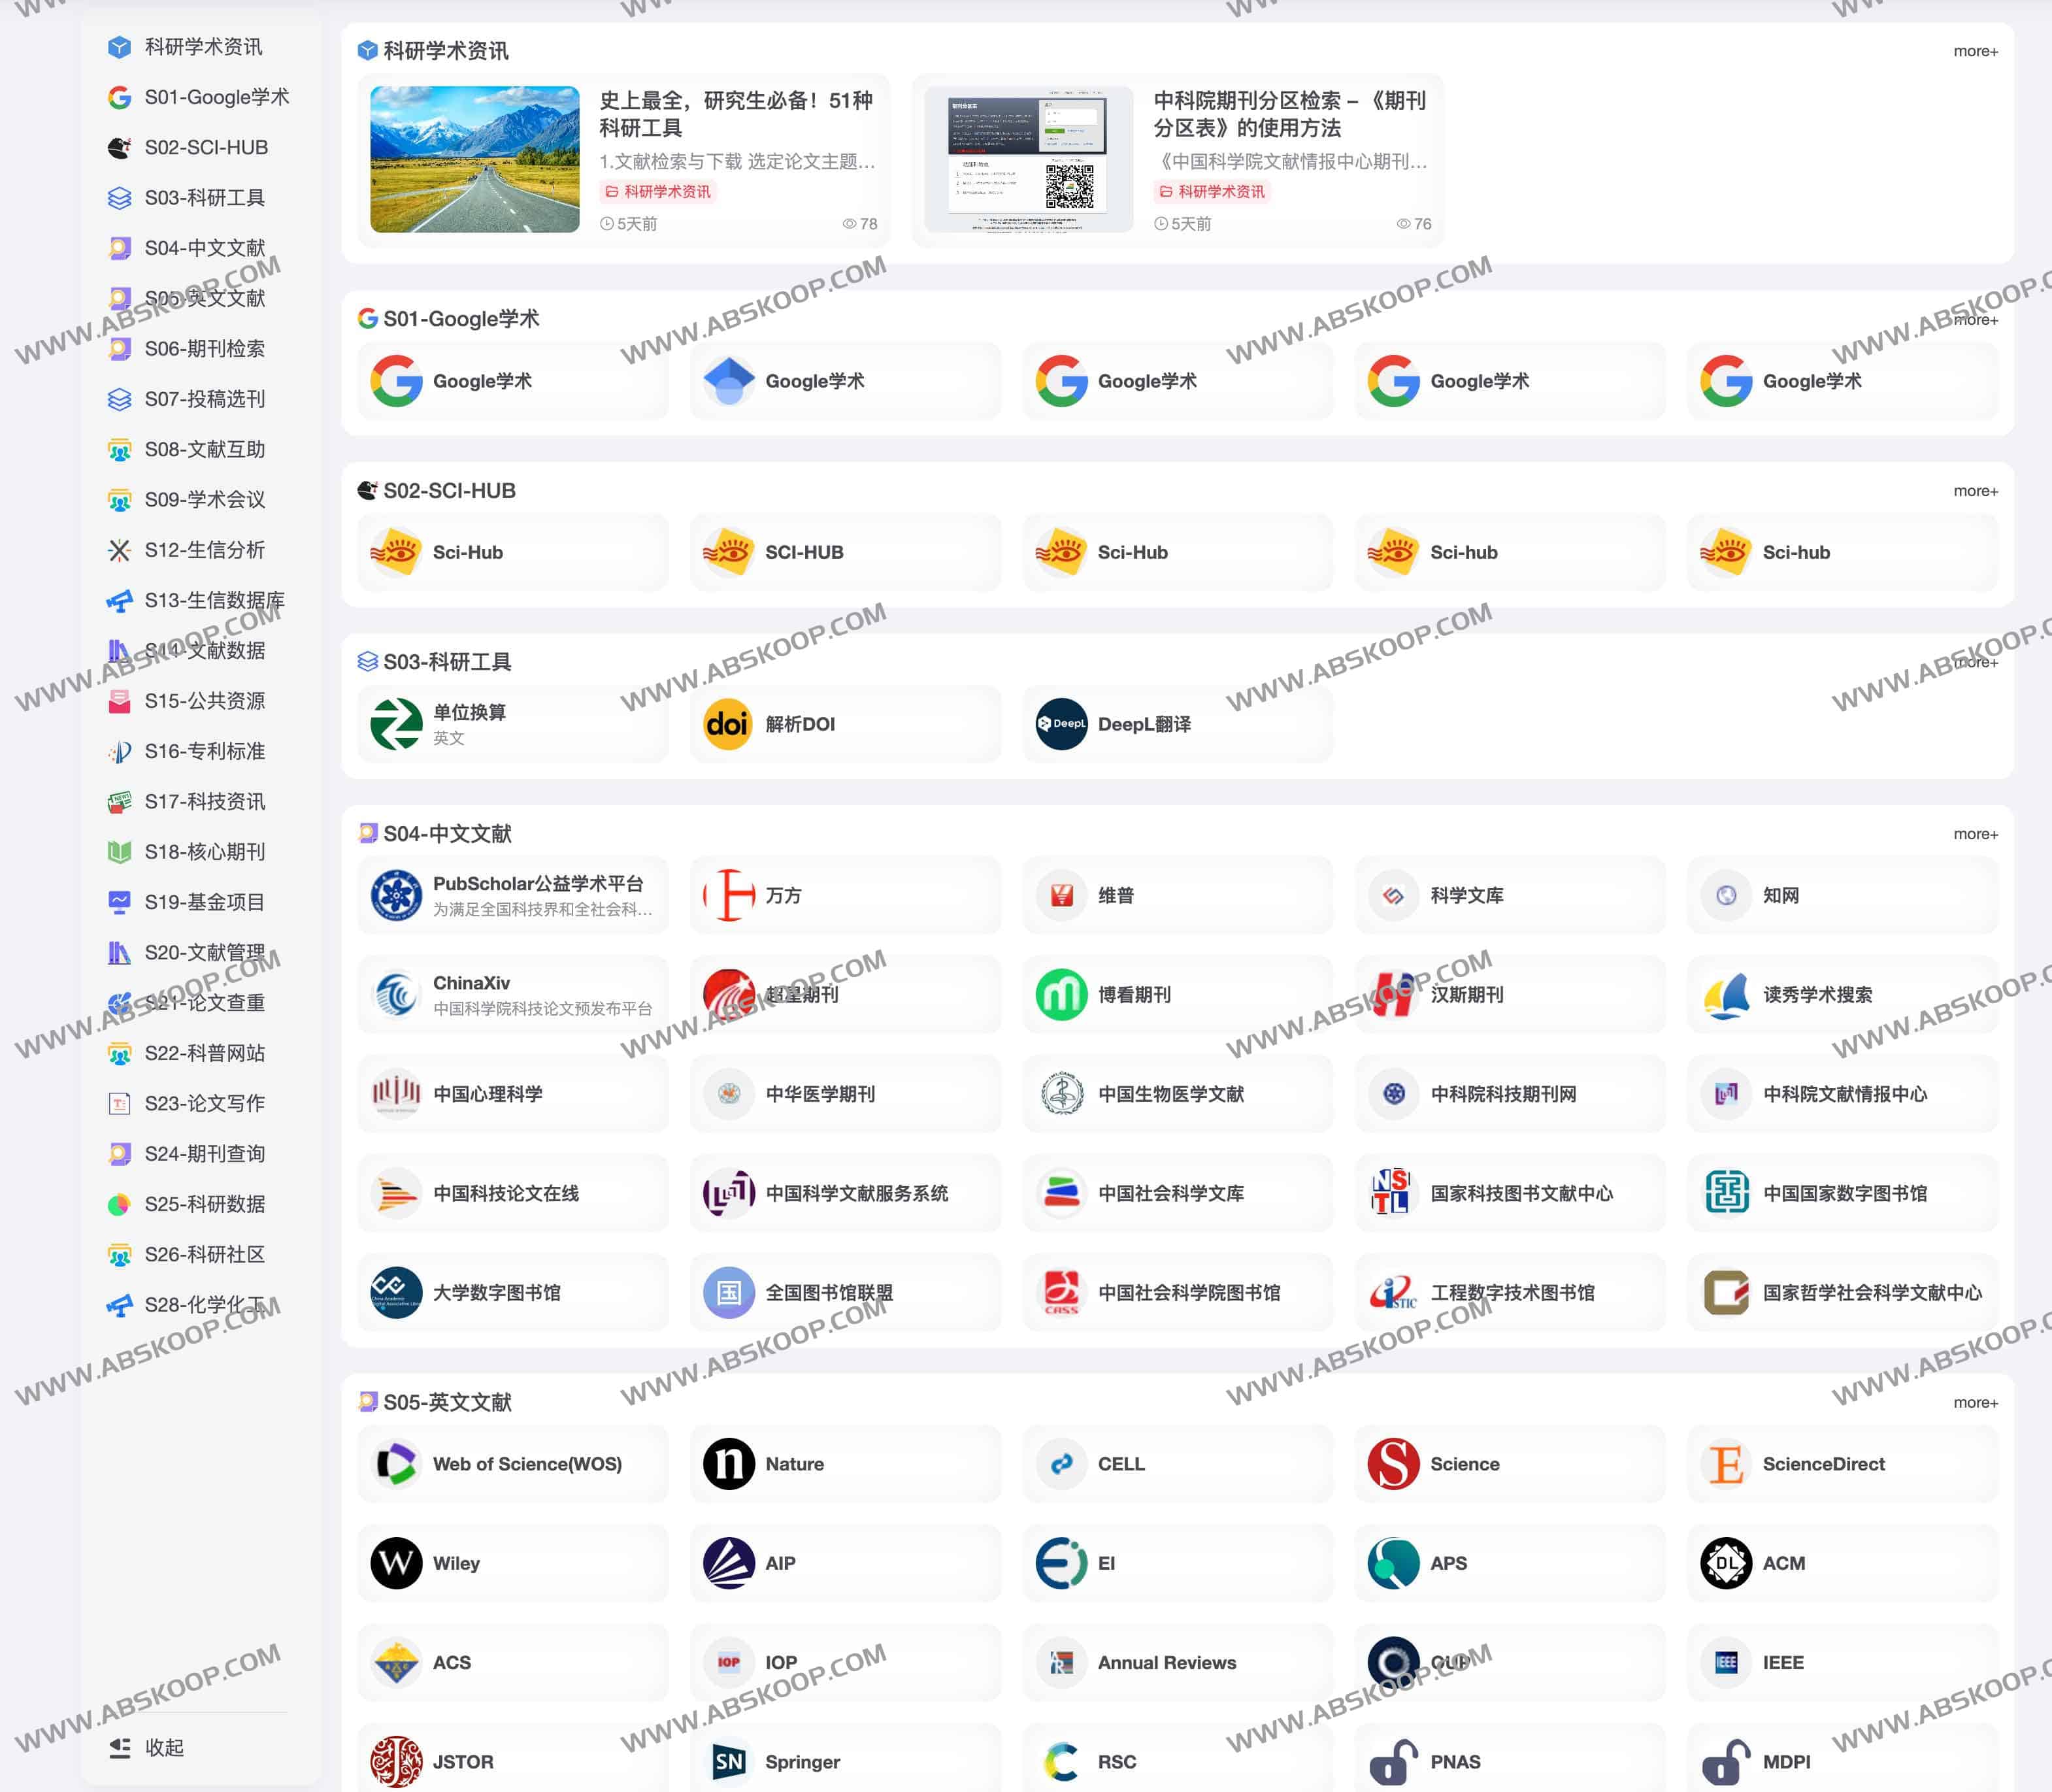
Task: Click the 单位换算 green arrows icon
Action: pyautogui.click(x=396, y=724)
